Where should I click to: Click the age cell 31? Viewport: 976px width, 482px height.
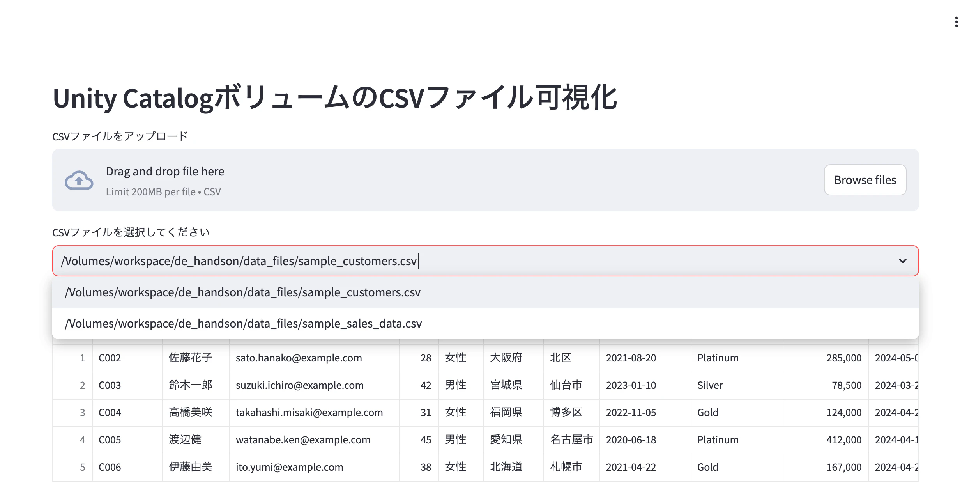coord(419,413)
